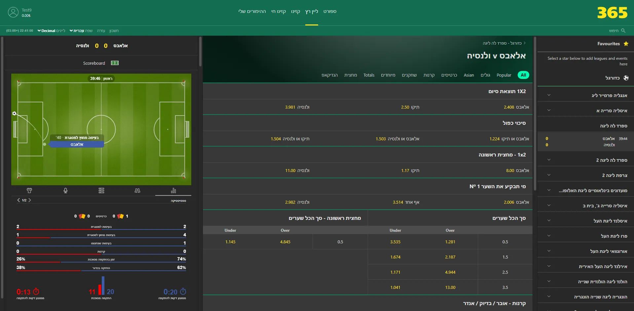Select the two-players lineup icon
This screenshot has width=634, height=311.
click(137, 190)
